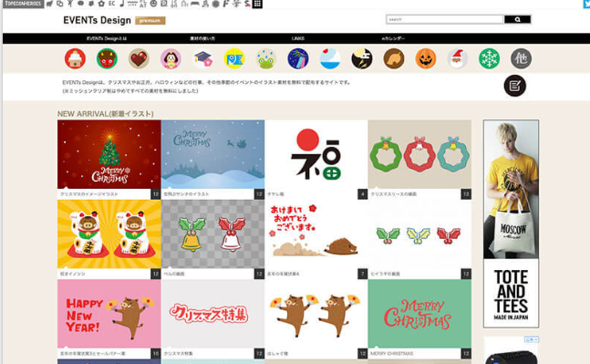Click the S letter icon in top toolbar
Viewport: 590px width, 364px height.
tap(247, 4)
